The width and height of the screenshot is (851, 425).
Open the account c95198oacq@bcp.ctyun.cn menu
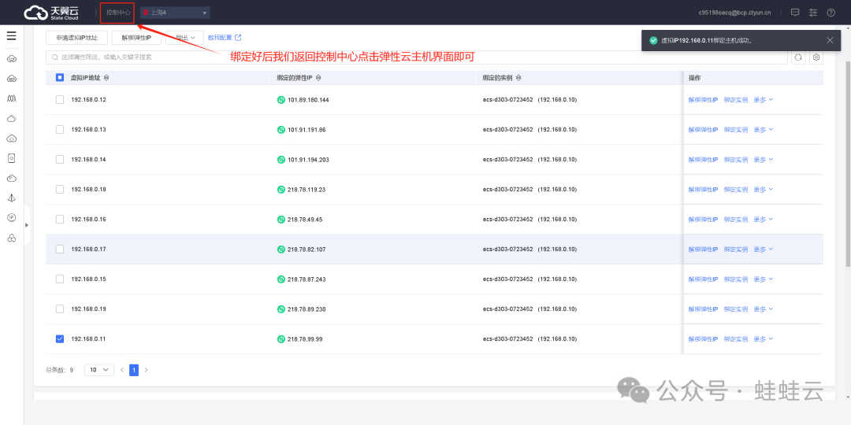coord(735,12)
